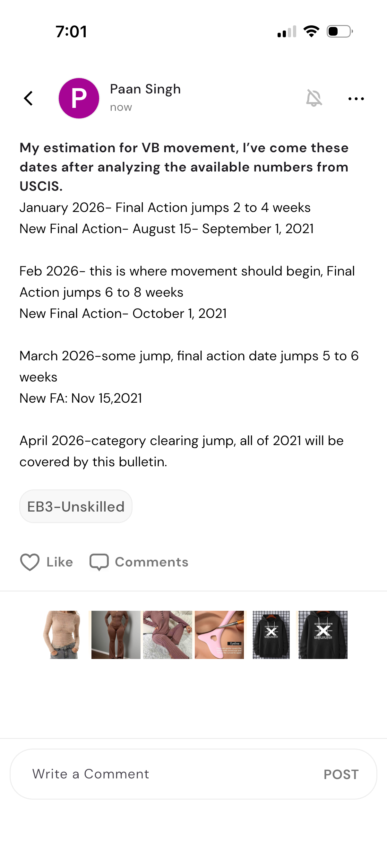Image resolution: width=387 pixels, height=842 pixels.
Task: Tap the cellular signal bars icon
Action: [287, 31]
